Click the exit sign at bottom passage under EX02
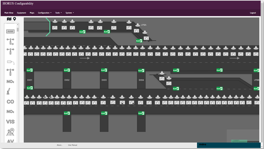 click(x=67, y=113)
